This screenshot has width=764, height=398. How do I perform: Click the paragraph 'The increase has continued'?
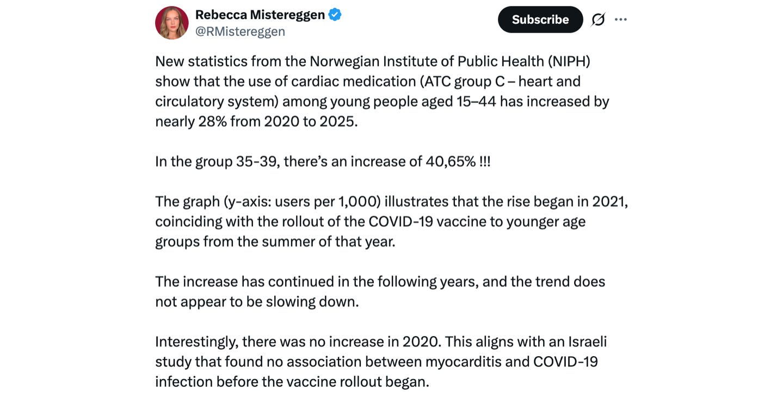click(380, 291)
